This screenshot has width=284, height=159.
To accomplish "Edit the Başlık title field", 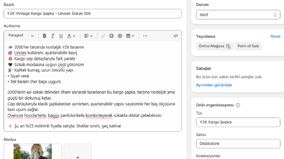I will click(x=93, y=14).
